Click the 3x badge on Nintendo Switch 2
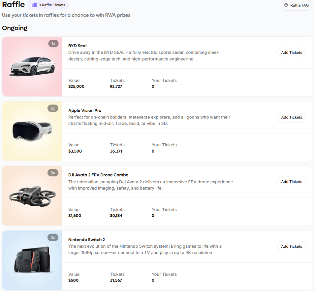The height and width of the screenshot is (291, 315). (x=53, y=237)
